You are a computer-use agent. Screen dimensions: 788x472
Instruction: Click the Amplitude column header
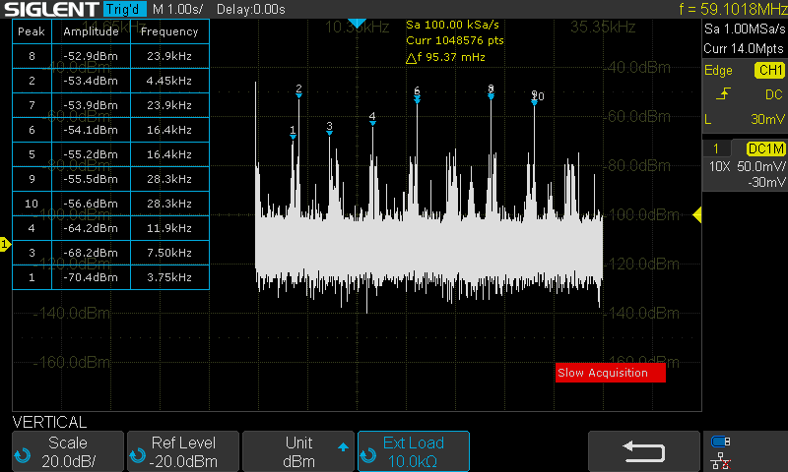coord(91,31)
